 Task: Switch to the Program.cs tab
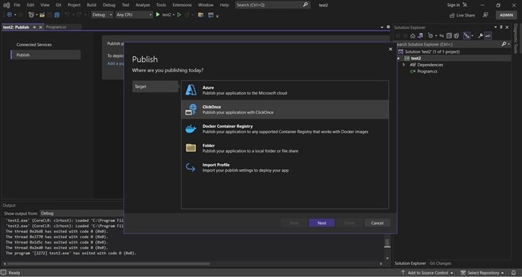click(x=56, y=27)
